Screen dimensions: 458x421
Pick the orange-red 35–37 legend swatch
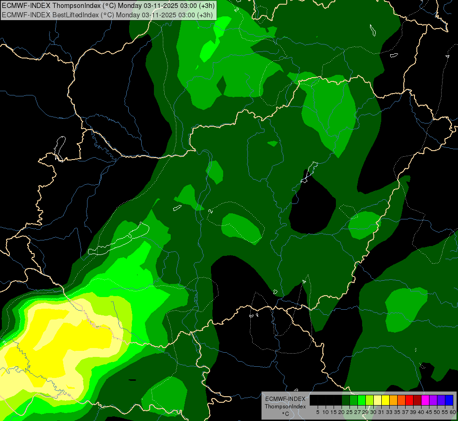tap(401, 400)
